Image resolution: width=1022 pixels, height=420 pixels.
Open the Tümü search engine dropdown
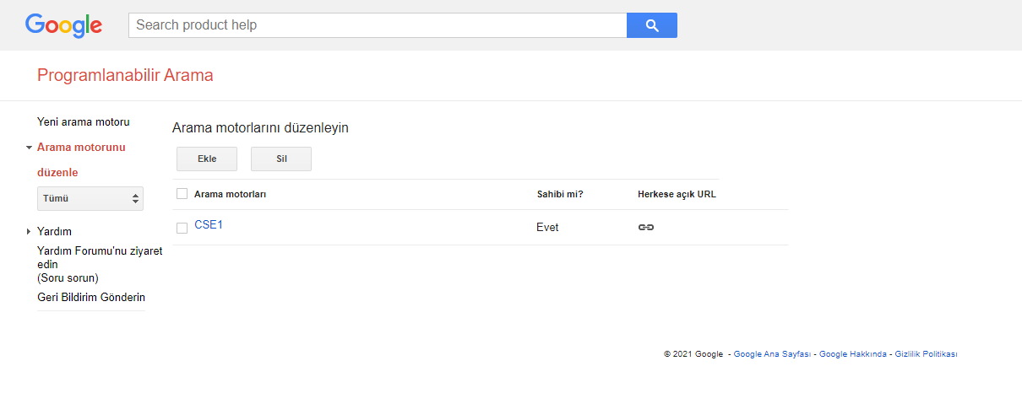(90, 199)
